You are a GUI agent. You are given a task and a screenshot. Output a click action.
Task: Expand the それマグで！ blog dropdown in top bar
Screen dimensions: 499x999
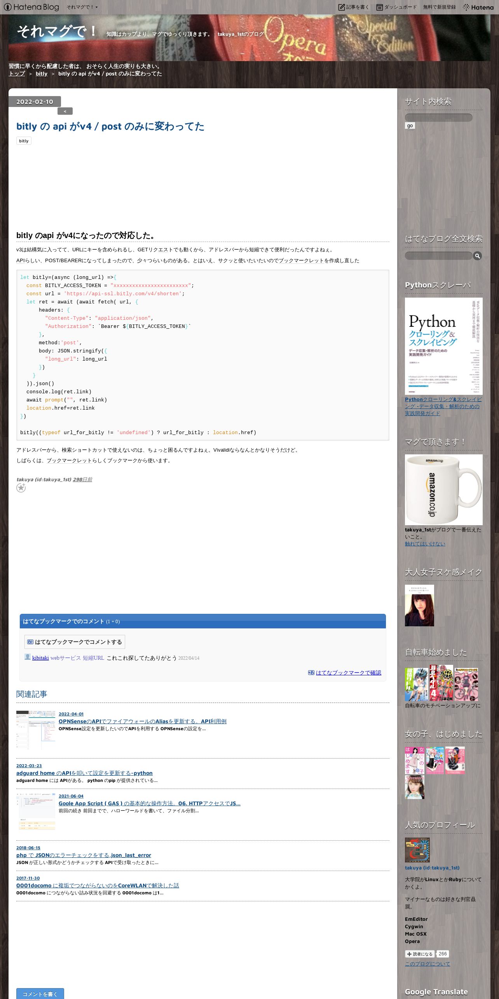click(82, 7)
